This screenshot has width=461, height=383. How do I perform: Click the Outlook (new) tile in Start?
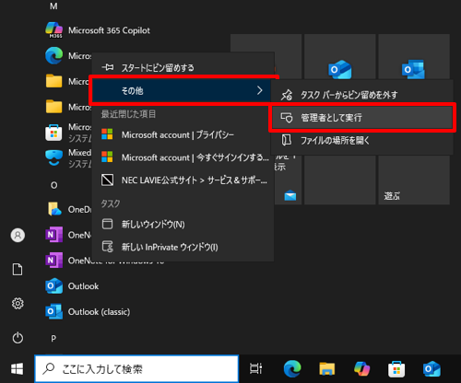click(339, 56)
